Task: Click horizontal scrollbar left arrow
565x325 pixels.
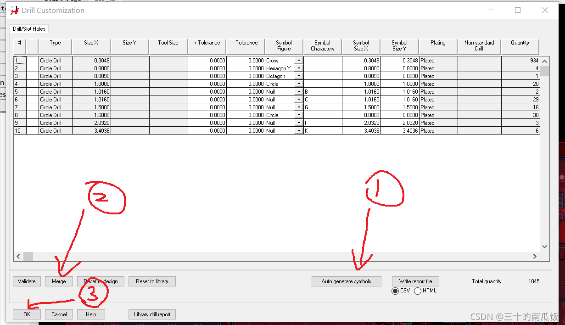Action: (18, 256)
